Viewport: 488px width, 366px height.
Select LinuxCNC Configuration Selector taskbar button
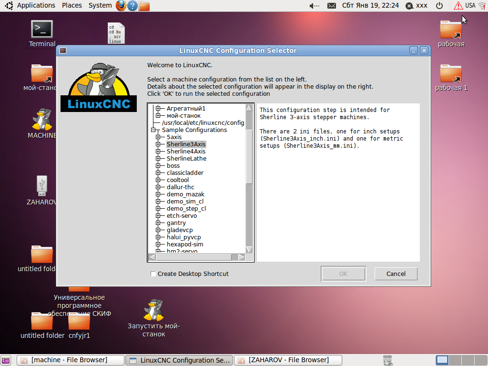point(179,360)
